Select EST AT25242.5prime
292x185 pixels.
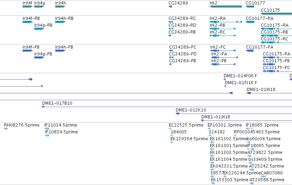[x=267, y=167]
